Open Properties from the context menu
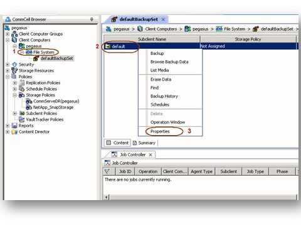Viewport: 301px width, 227px height. tap(171, 131)
